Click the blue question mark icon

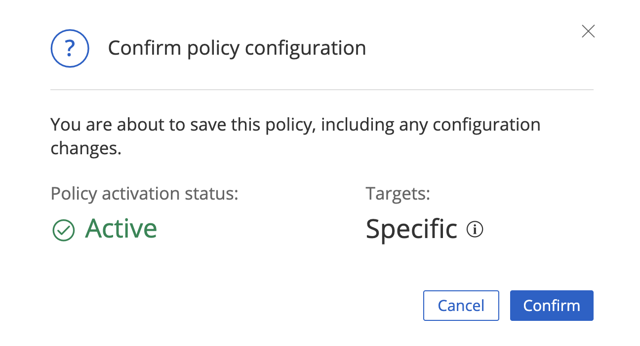coord(70,48)
